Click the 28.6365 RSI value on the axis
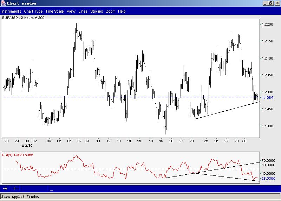The image size is (281, 201). [268, 178]
